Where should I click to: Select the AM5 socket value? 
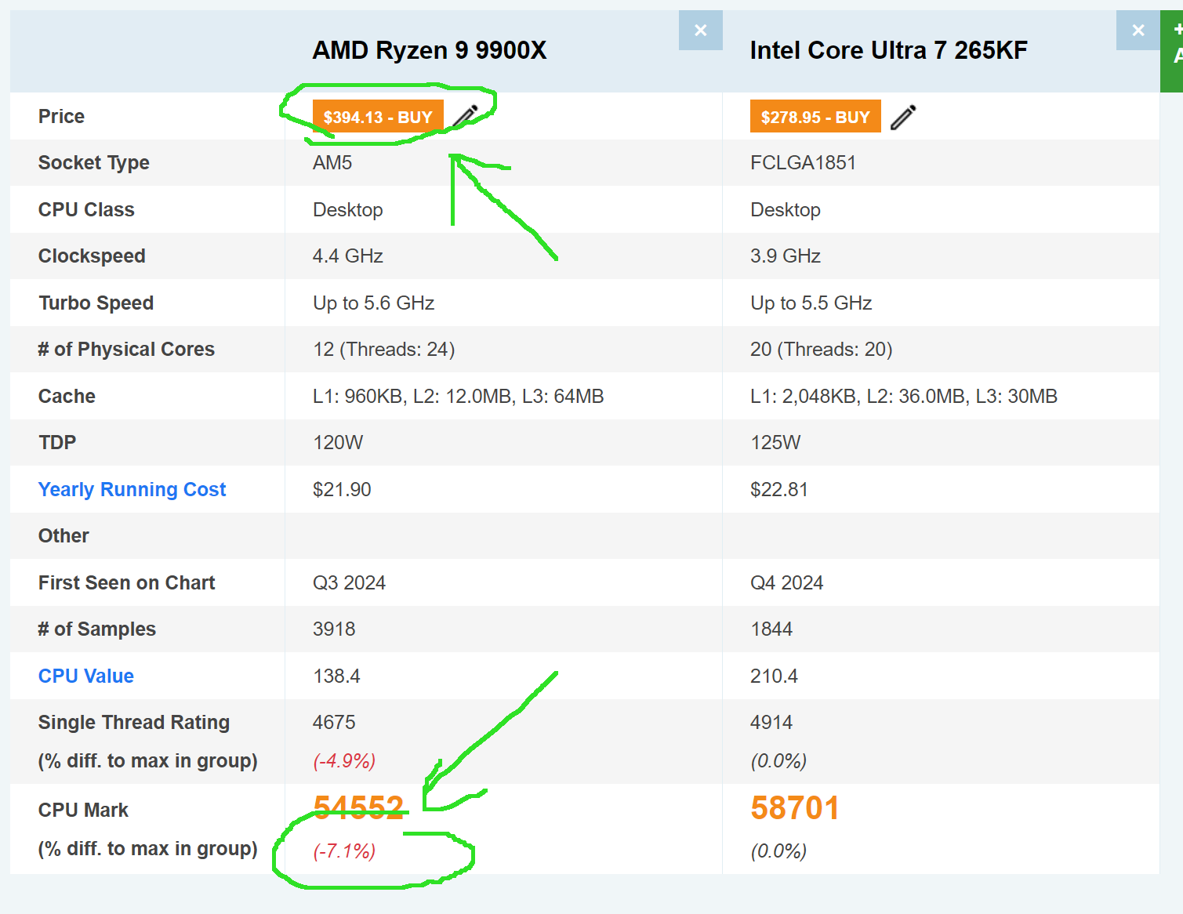[x=332, y=163]
